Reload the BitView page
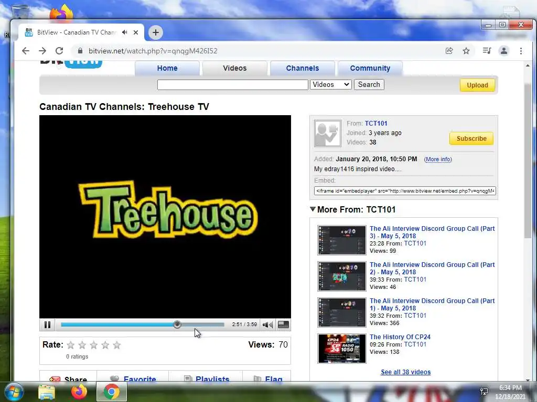This screenshot has width=537, height=402. coord(59,51)
